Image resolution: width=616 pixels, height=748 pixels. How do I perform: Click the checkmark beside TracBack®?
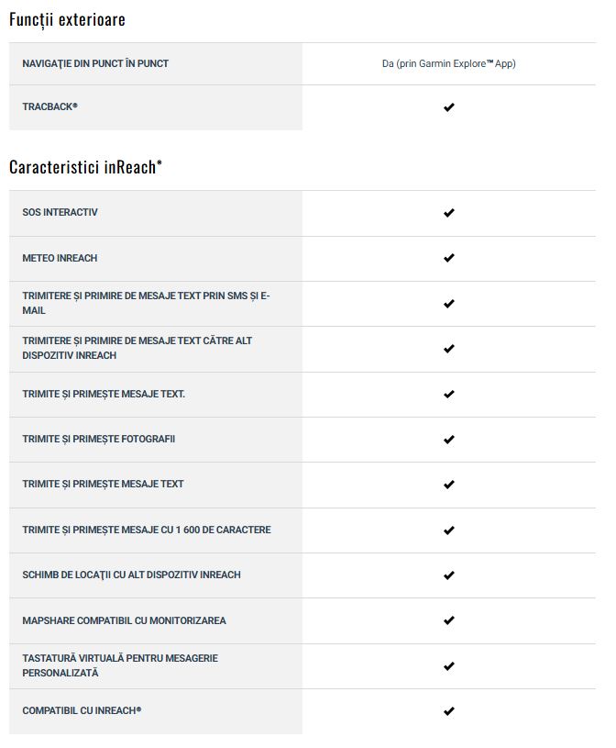448,107
